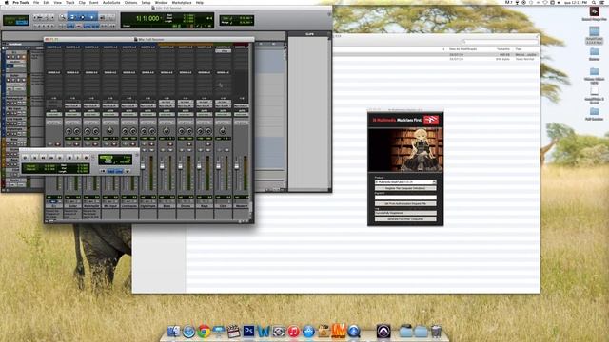The width and height of the screenshot is (609, 342).
Task: Launch Google Chrome from the Dock
Action: pyautogui.click(x=204, y=332)
